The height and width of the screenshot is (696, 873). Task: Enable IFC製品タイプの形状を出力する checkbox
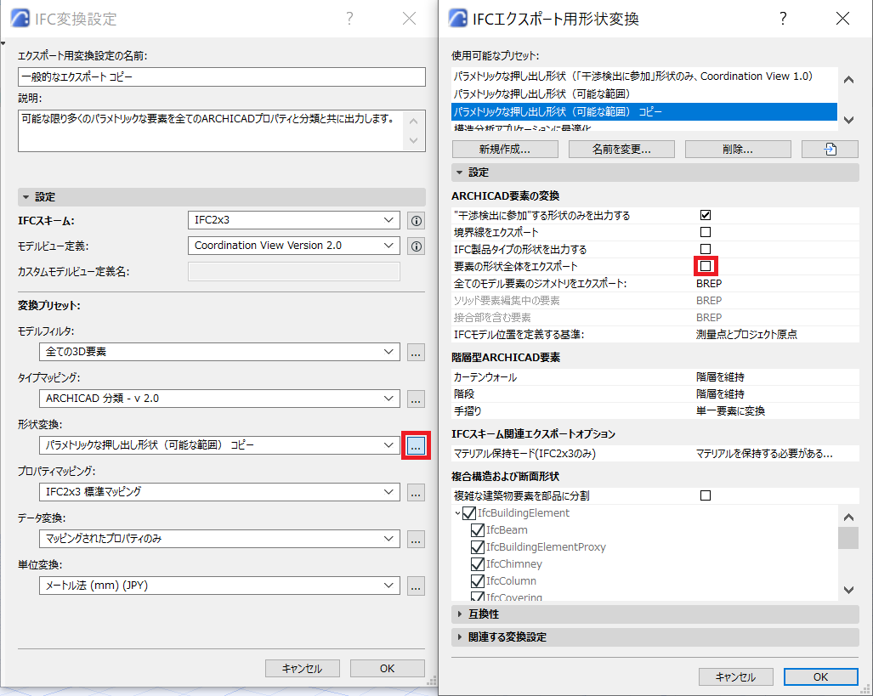coord(706,249)
